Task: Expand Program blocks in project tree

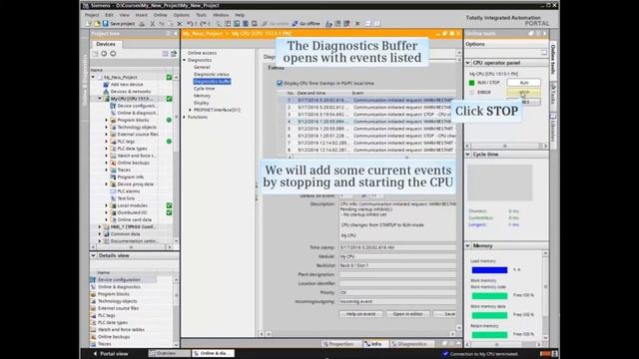Action: tap(107, 120)
